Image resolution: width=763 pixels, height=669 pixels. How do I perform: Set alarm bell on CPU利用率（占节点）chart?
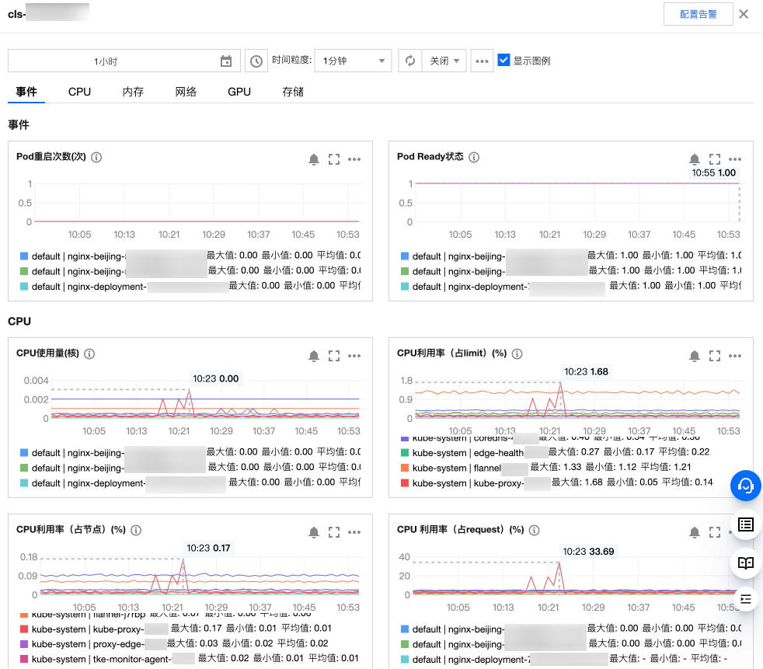click(314, 532)
